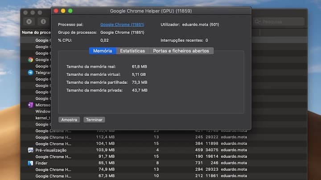Click the Telegram app icon in list
Image resolution: width=321 pixels, height=180 pixels.
(x=30, y=73)
